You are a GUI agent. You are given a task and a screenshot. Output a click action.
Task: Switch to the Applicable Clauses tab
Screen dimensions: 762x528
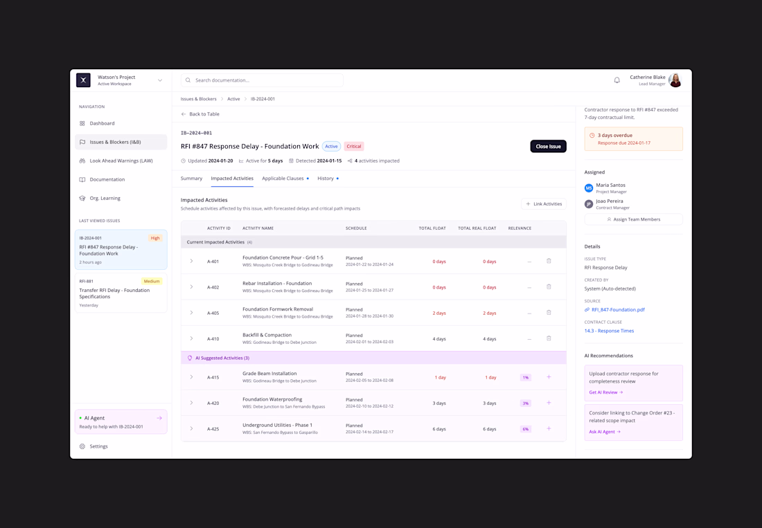[x=283, y=179]
